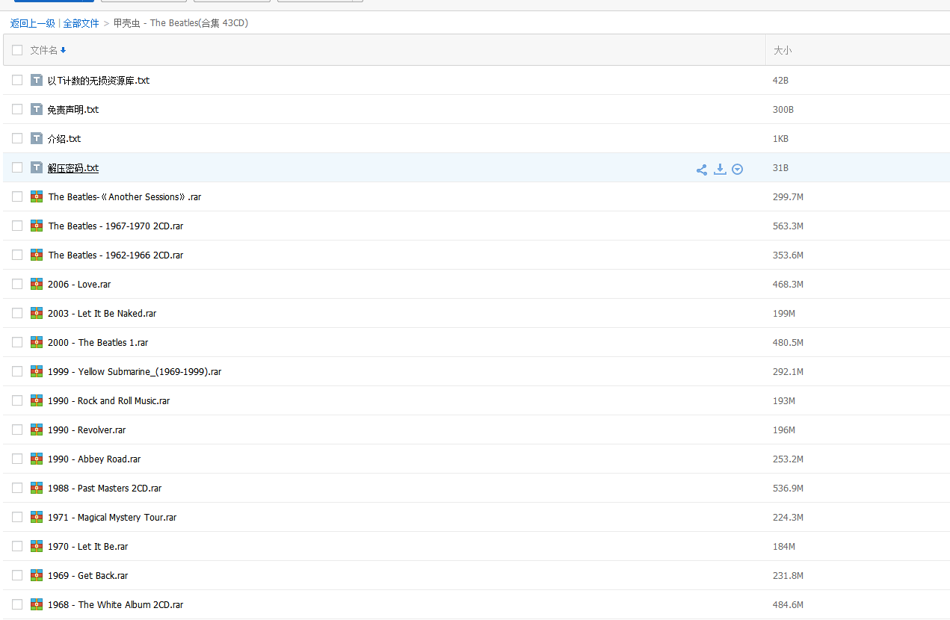Click rar icon of Magical Mystery Tour.rar

[x=37, y=517]
